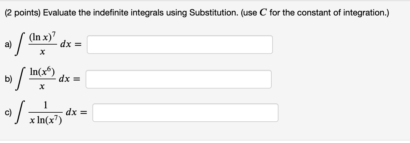Click the 'dx =' text in part b
The width and height of the screenshot is (410, 143).
click(x=71, y=79)
